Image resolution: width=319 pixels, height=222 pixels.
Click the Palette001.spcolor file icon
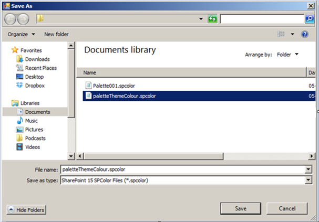tap(88, 86)
